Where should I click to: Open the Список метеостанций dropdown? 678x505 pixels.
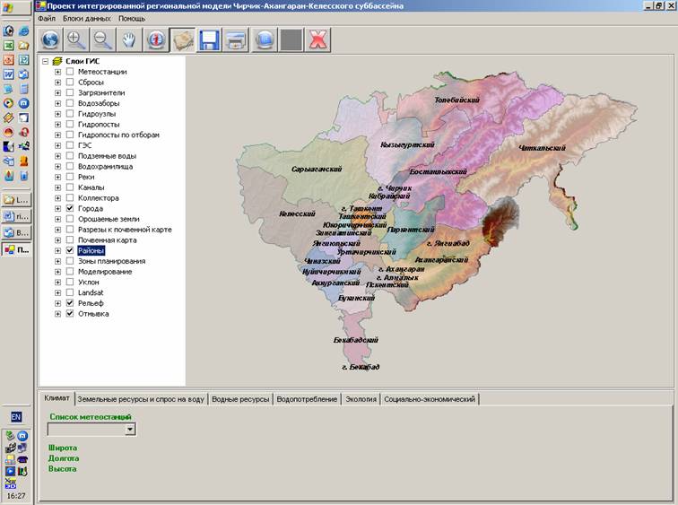click(130, 431)
